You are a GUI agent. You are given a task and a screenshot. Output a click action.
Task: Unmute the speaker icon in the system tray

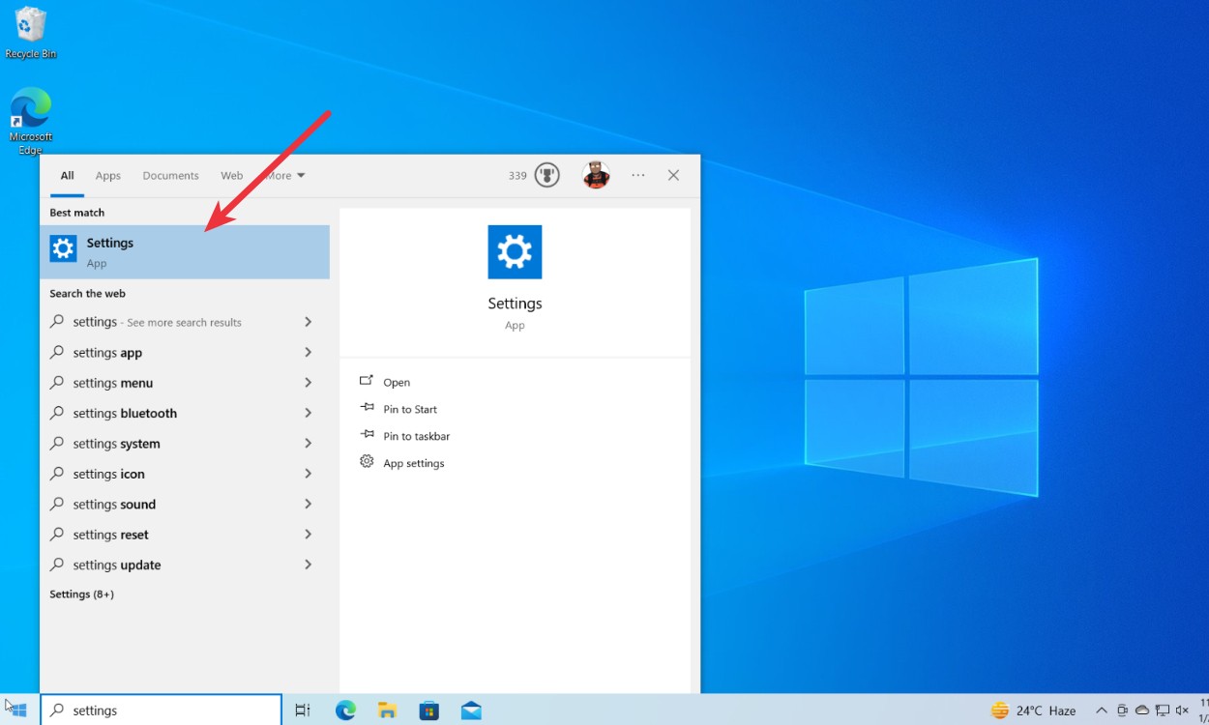1182,709
